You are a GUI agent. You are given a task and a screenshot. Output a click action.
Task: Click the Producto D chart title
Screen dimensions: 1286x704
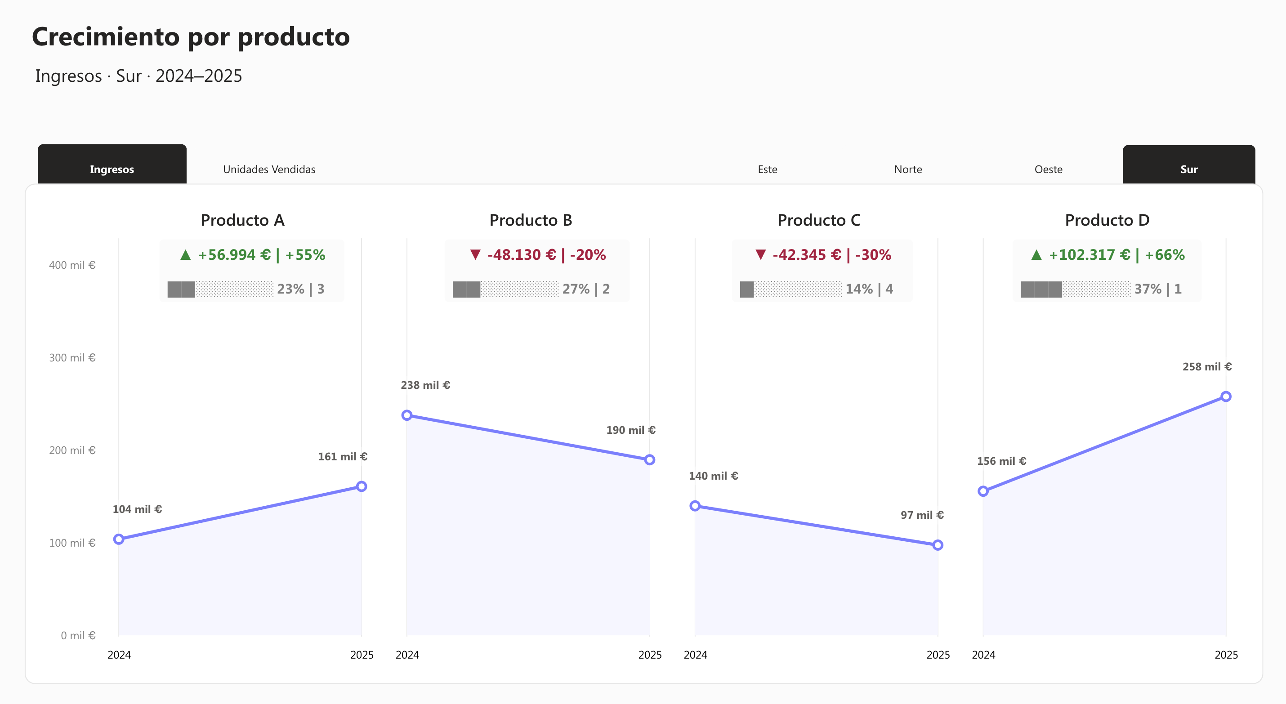pos(1107,220)
